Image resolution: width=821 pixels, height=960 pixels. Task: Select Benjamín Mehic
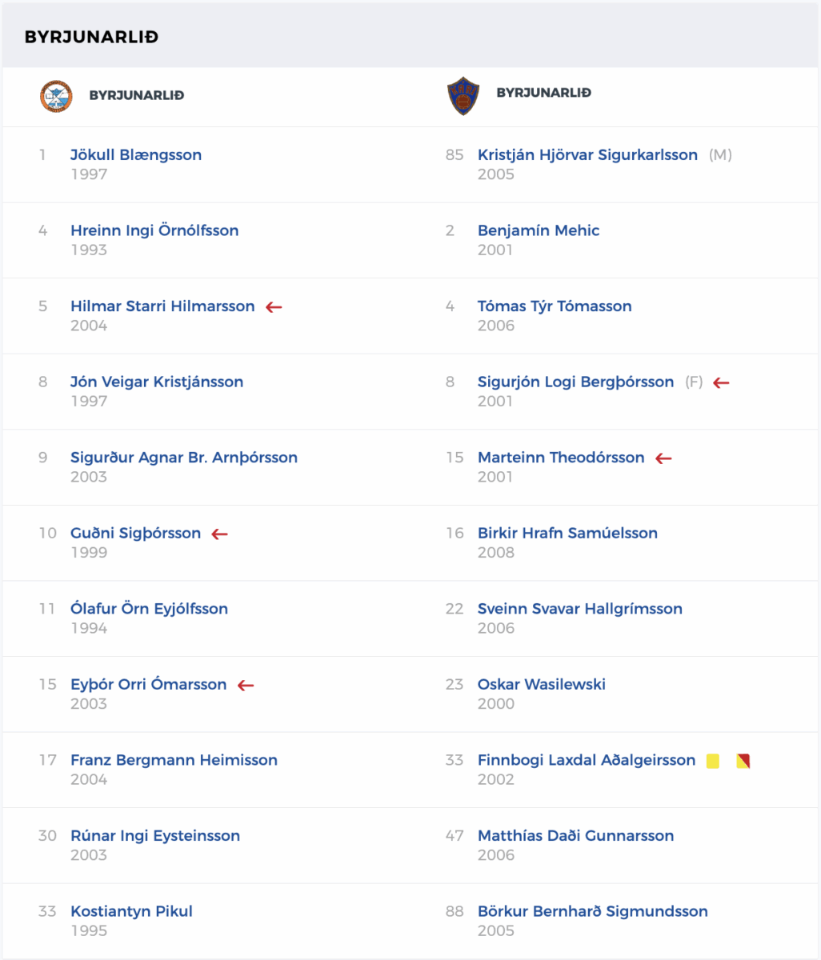[539, 230]
